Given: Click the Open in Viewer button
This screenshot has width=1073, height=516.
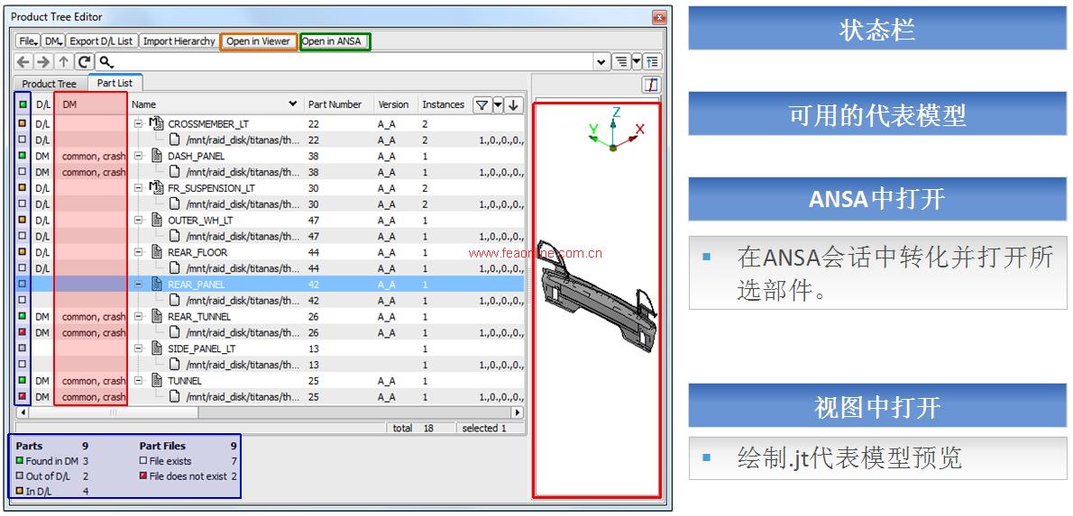Looking at the screenshot, I should [258, 41].
